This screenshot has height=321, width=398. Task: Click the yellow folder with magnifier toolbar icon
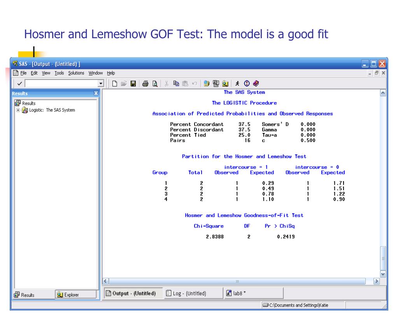tap(225, 84)
